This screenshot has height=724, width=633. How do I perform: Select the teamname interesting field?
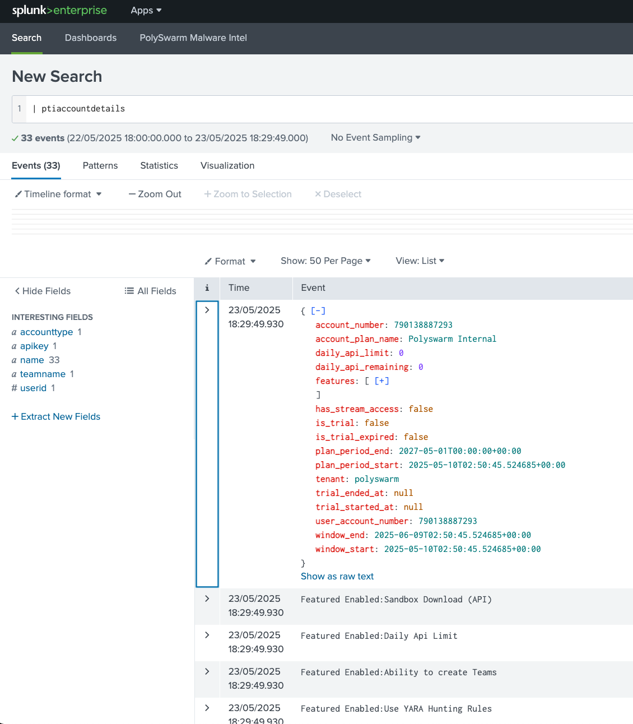pos(43,374)
